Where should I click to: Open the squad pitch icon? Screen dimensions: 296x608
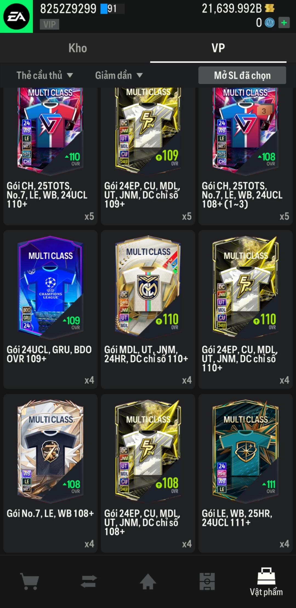coord(207,581)
